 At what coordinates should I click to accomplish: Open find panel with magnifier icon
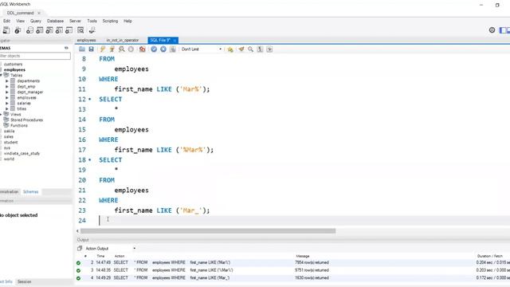[250, 49]
